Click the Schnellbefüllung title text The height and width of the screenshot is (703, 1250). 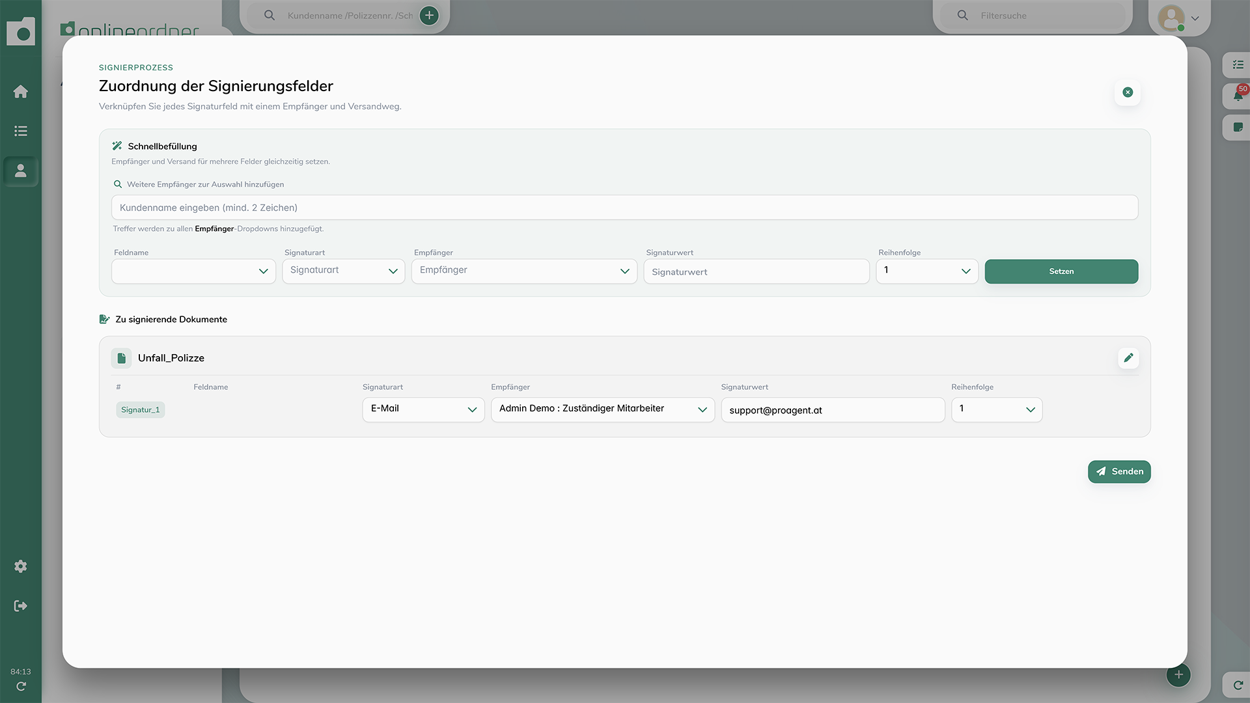point(162,146)
